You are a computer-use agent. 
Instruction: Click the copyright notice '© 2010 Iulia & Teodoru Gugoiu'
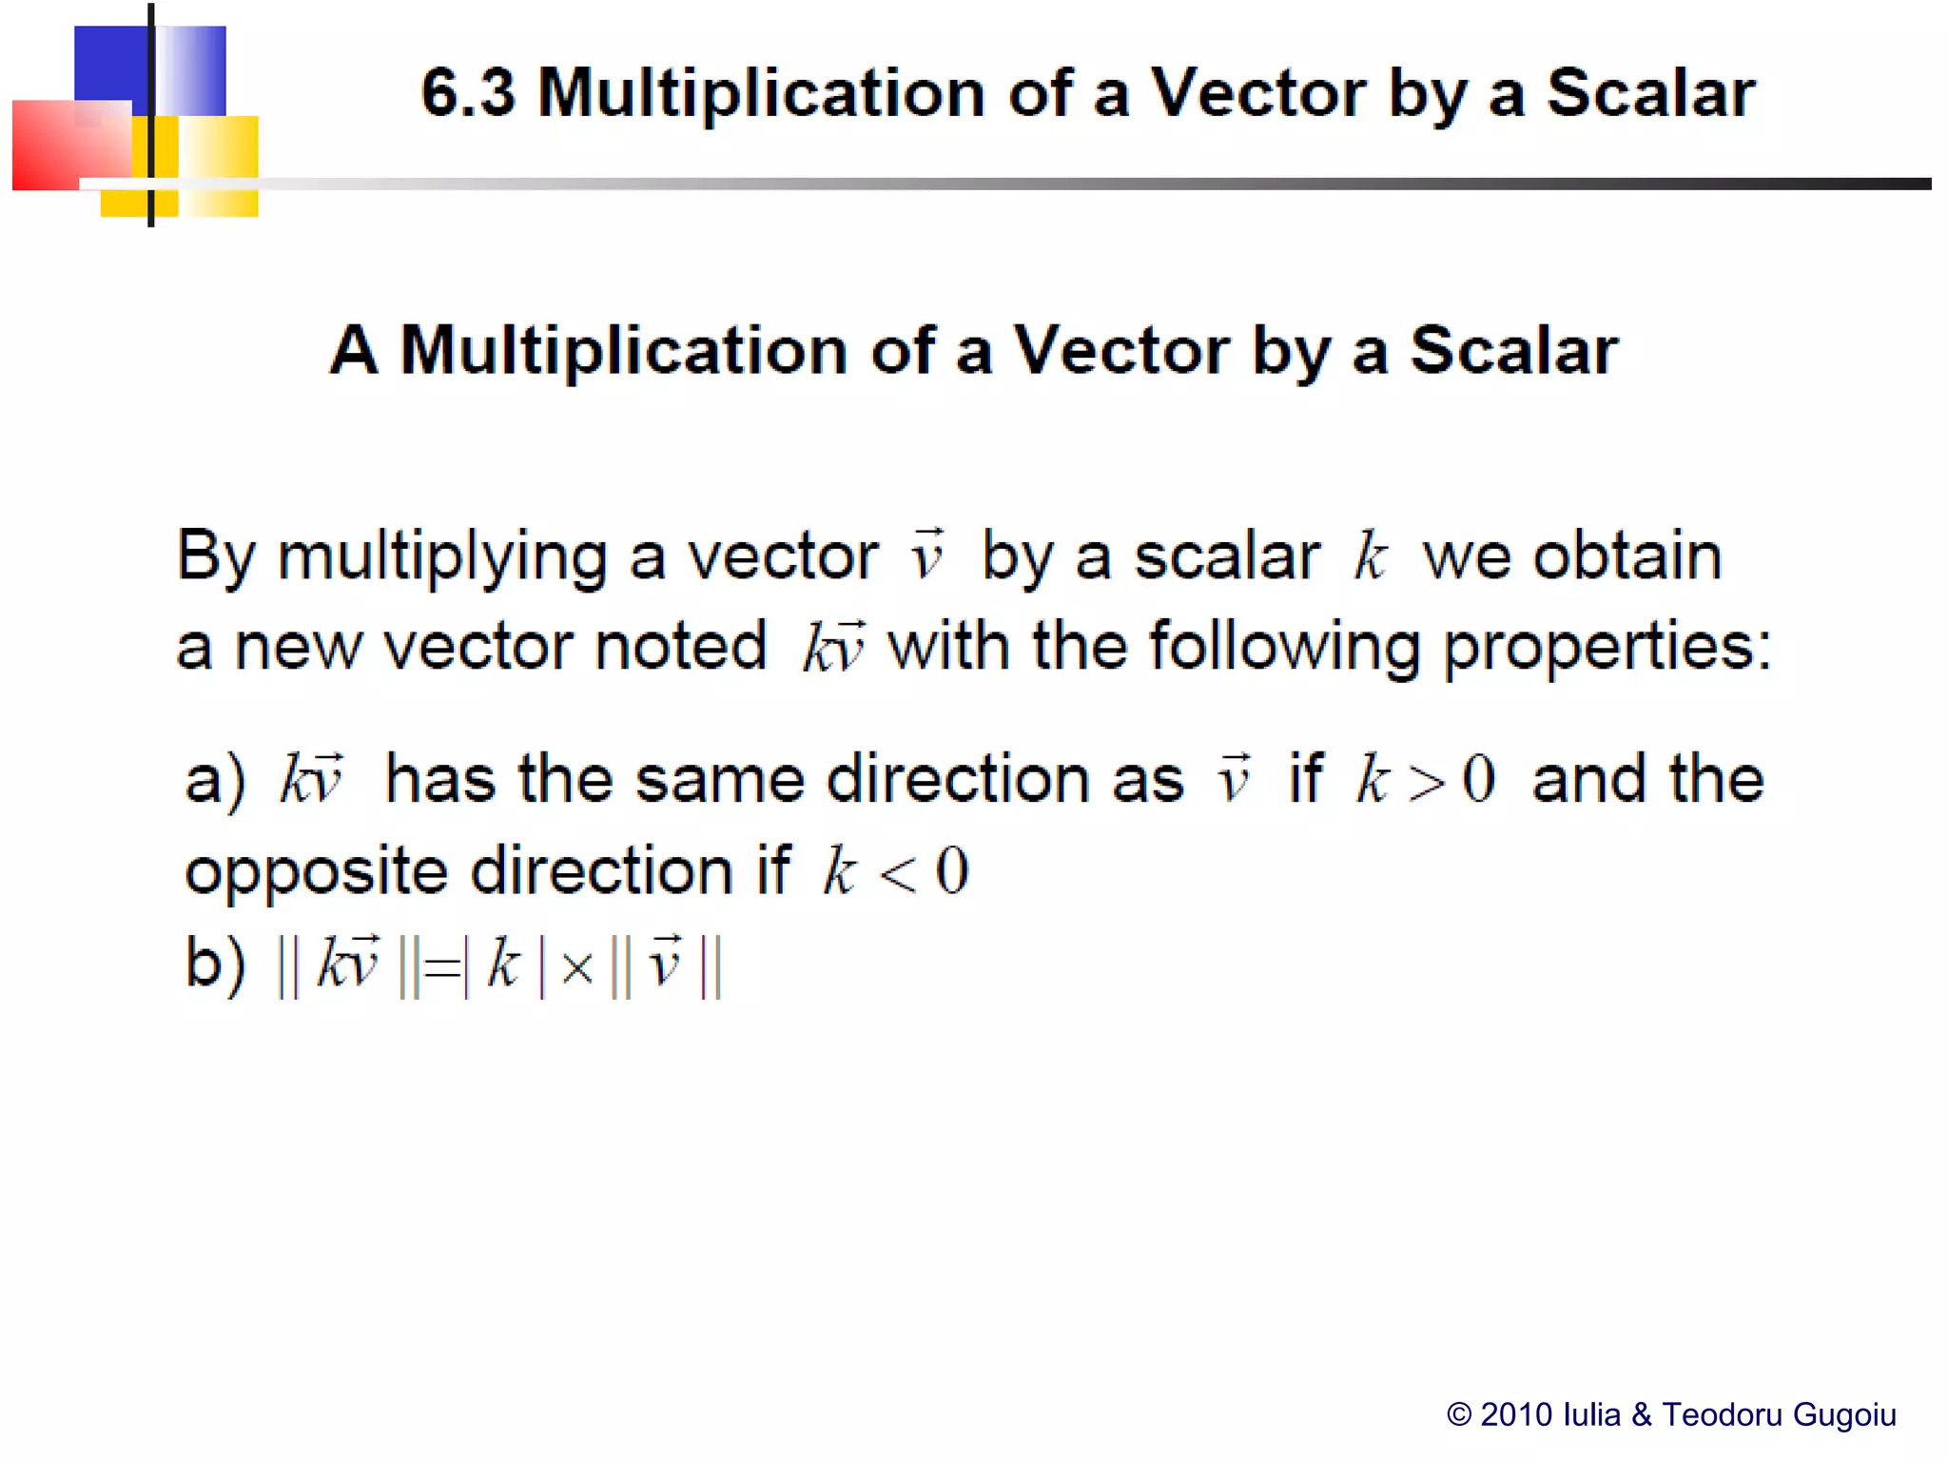tap(1671, 1414)
